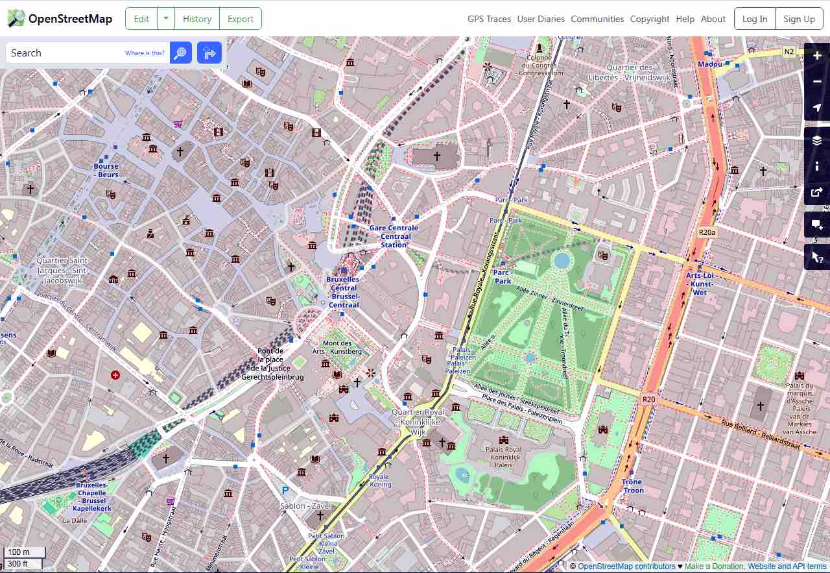Open the map key info icon
830x573 pixels.
pos(817,166)
